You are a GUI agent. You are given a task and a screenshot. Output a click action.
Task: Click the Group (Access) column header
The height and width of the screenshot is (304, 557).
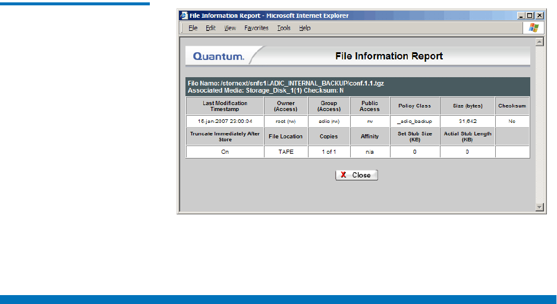329,106
